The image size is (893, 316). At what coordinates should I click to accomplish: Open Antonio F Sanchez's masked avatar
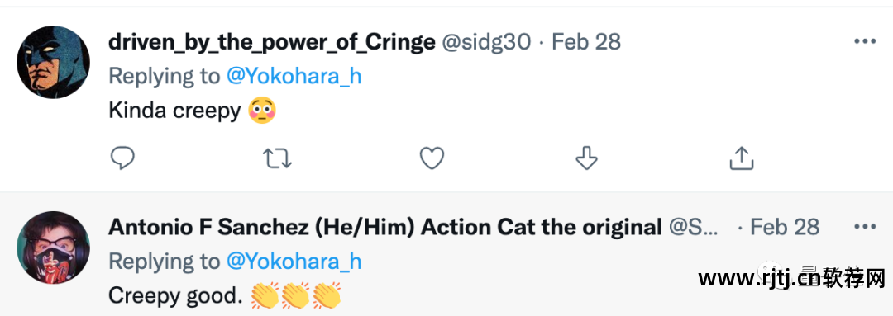tap(54, 248)
